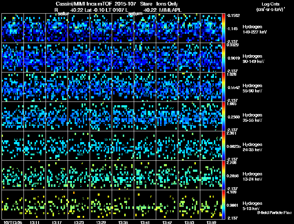Open the 13-24 keV panel at 13:47

[x=167, y=175]
